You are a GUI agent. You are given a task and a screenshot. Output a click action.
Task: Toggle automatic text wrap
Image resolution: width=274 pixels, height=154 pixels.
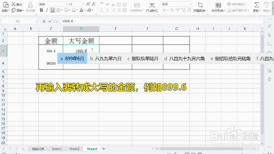point(152,7)
